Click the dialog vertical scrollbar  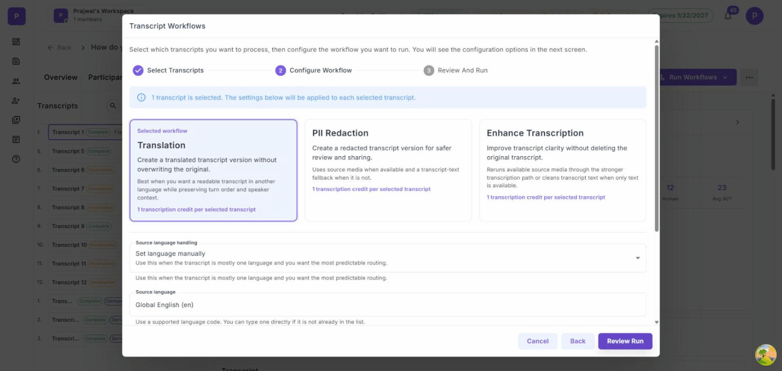pyautogui.click(x=657, y=138)
